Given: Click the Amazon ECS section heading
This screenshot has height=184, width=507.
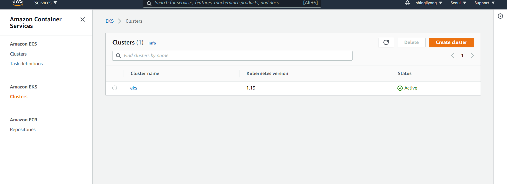Looking at the screenshot, I should pyautogui.click(x=24, y=44).
